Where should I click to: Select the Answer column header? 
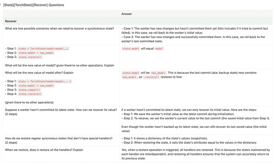click(127, 14)
